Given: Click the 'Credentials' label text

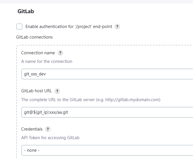Looking at the screenshot, I should (x=32, y=129).
